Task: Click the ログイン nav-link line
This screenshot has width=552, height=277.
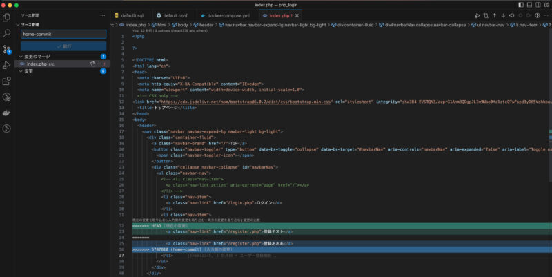Action: 224,202
